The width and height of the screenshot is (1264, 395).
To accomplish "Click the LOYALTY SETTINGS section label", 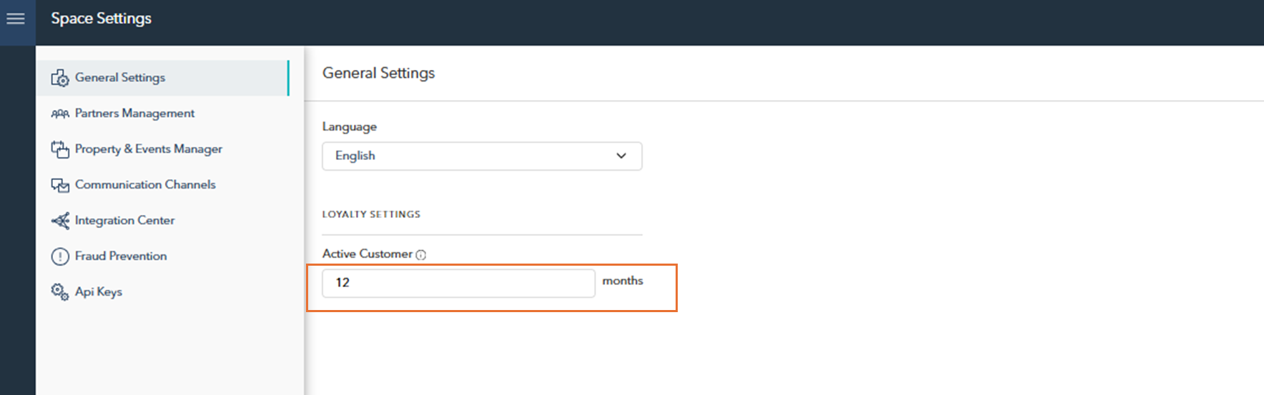I will (x=371, y=214).
